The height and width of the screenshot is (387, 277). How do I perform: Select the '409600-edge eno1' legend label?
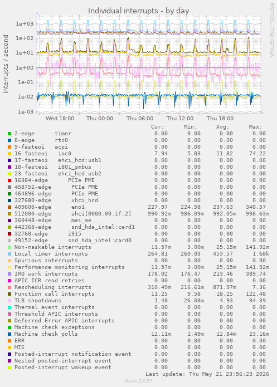50,207
